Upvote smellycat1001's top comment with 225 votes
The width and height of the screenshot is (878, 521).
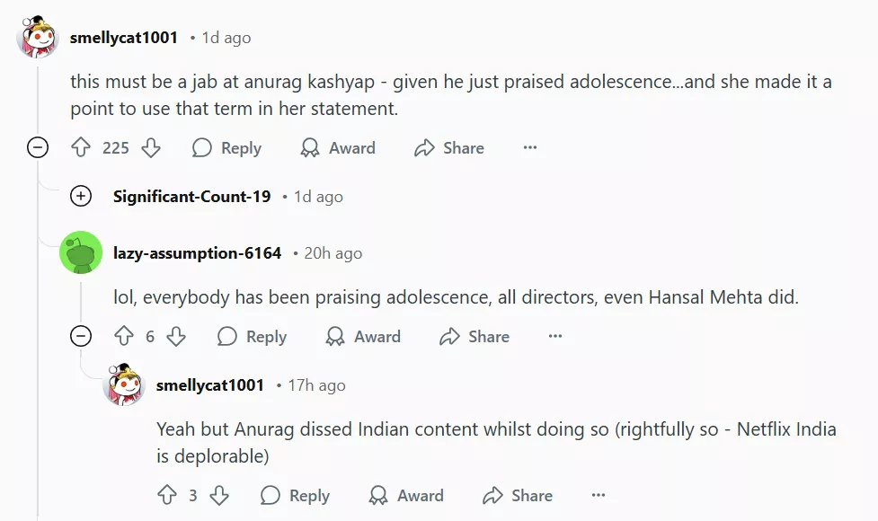click(x=82, y=148)
